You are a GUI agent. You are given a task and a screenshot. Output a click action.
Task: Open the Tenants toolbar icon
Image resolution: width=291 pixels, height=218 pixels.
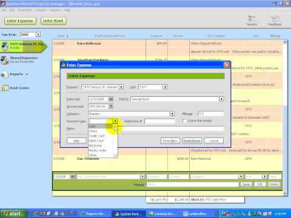(251, 21)
